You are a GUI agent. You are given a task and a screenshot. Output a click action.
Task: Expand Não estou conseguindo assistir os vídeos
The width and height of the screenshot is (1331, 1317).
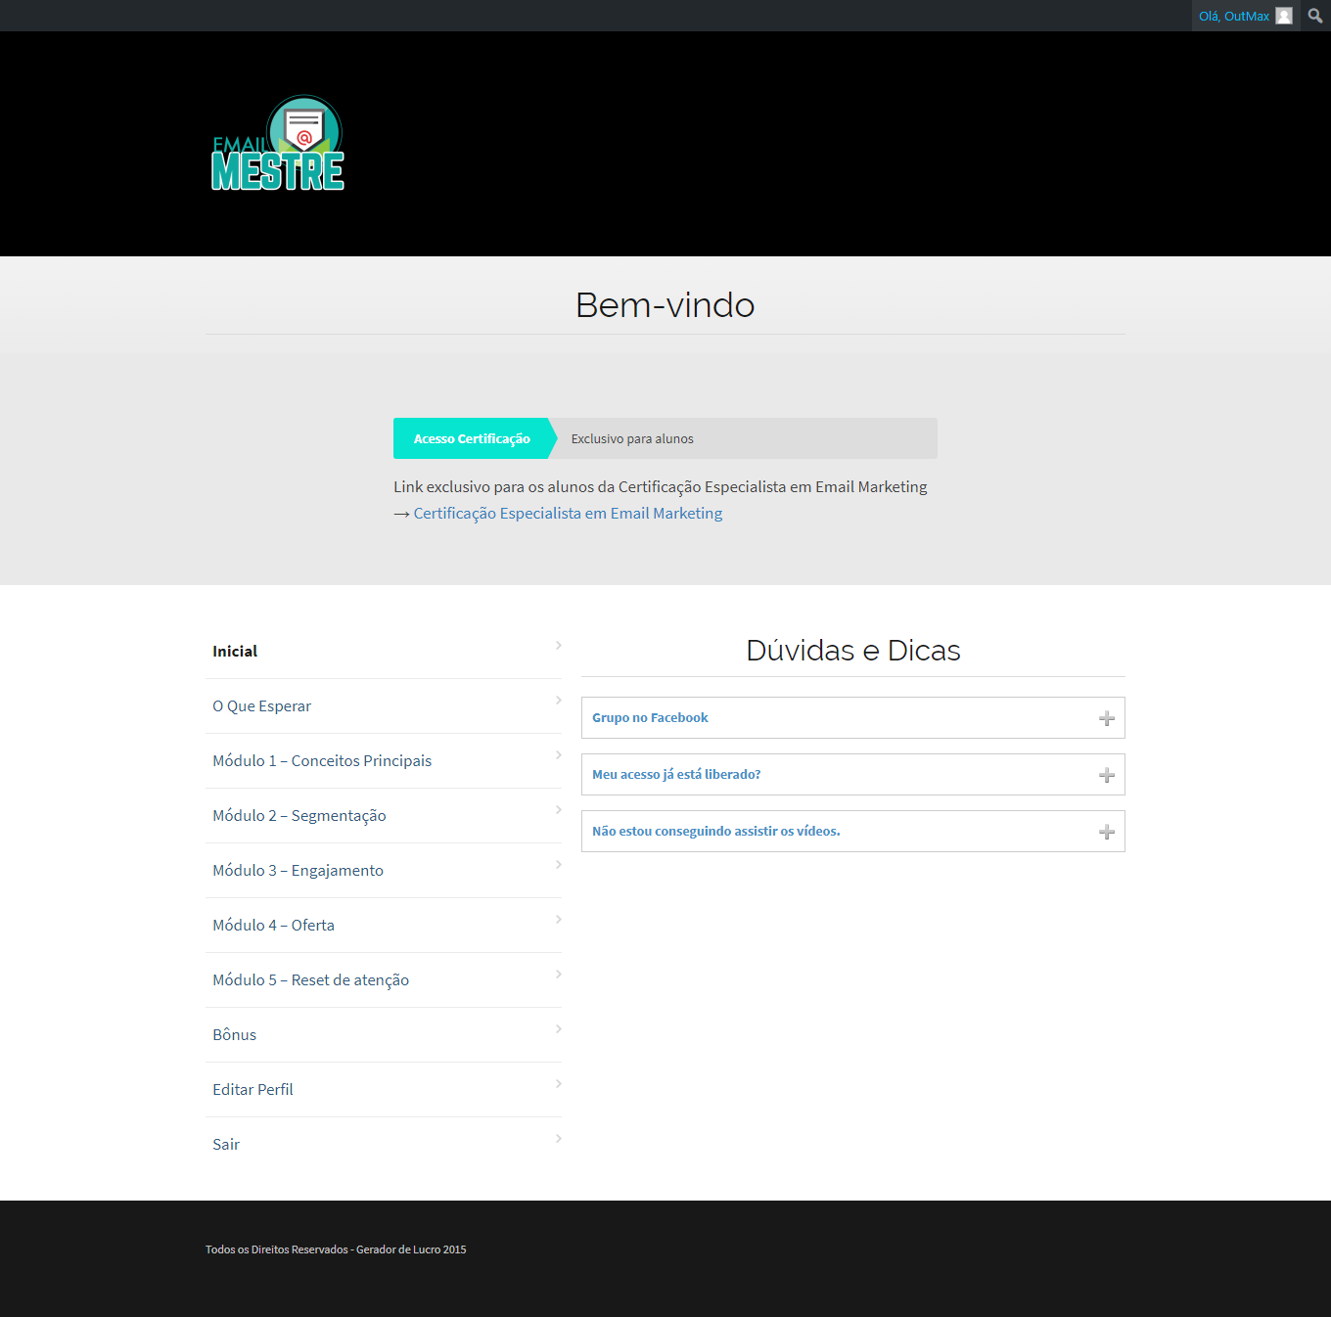(x=715, y=832)
